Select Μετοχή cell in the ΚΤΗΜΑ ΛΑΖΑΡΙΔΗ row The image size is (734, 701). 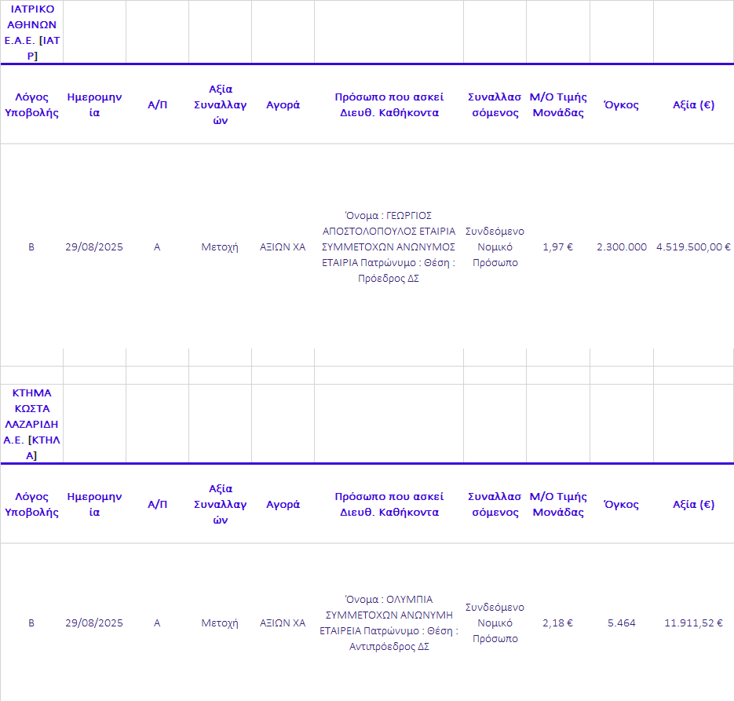point(220,623)
